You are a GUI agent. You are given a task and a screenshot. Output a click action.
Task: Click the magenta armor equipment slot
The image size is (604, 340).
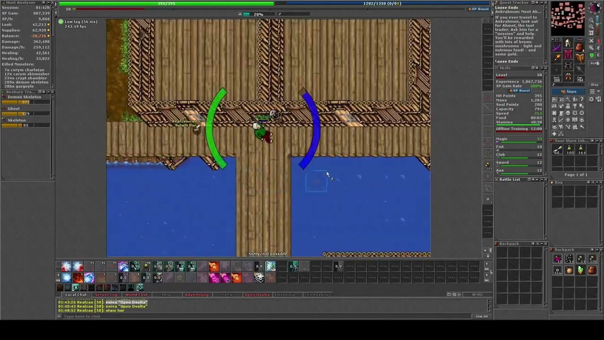tap(568, 54)
